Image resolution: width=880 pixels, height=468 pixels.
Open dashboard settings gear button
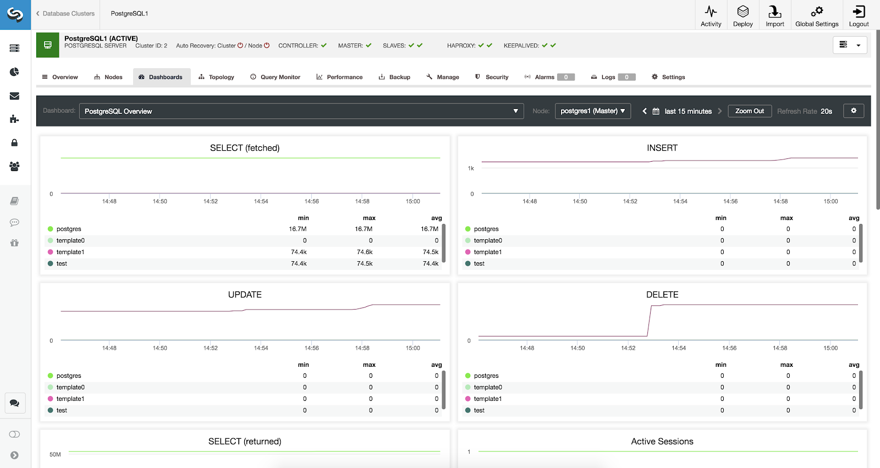point(854,111)
